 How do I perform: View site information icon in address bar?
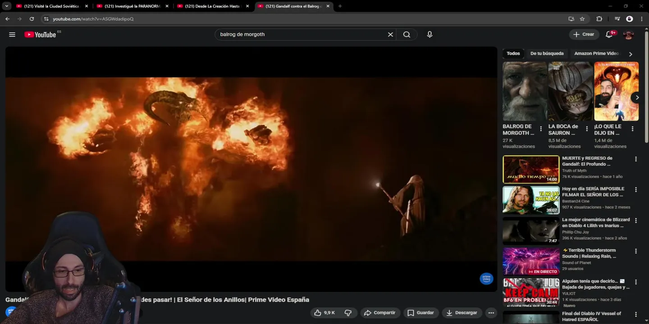pyautogui.click(x=46, y=19)
